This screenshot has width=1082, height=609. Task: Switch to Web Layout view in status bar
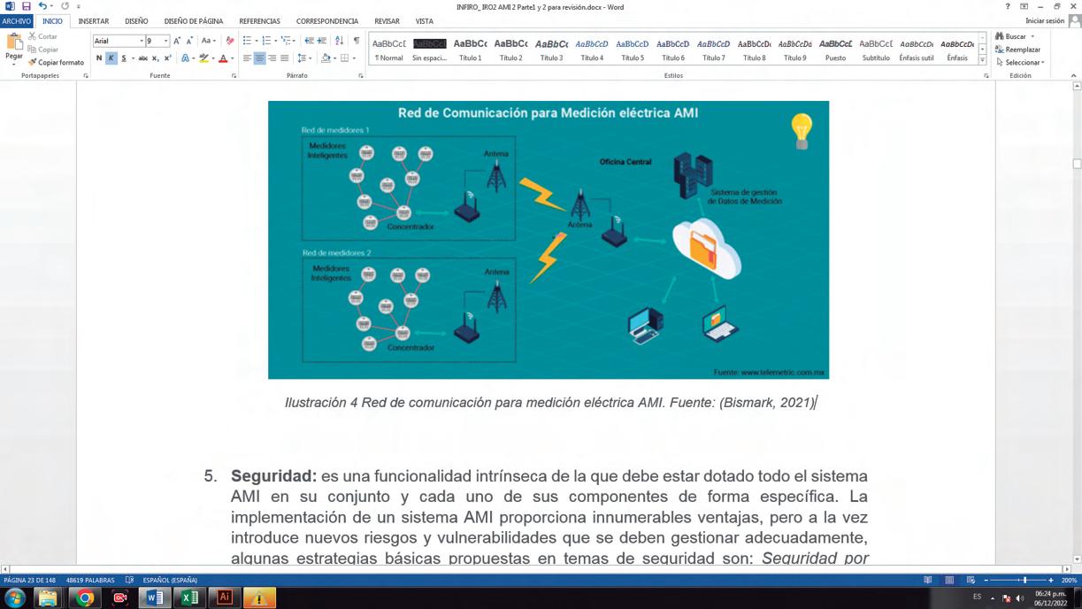971,580
